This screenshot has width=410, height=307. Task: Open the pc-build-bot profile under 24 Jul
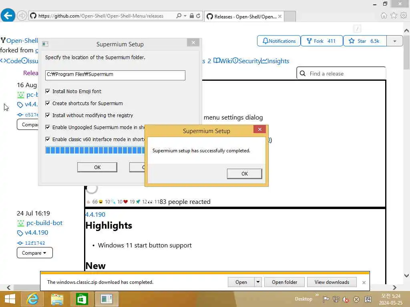click(x=44, y=223)
